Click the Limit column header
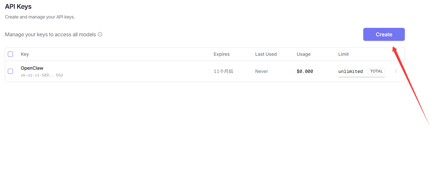Image resolution: width=448 pixels, height=185 pixels. [x=343, y=54]
